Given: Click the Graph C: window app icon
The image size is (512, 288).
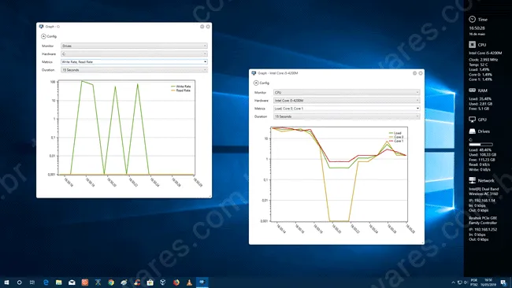Looking at the screenshot, I should (x=41, y=27).
